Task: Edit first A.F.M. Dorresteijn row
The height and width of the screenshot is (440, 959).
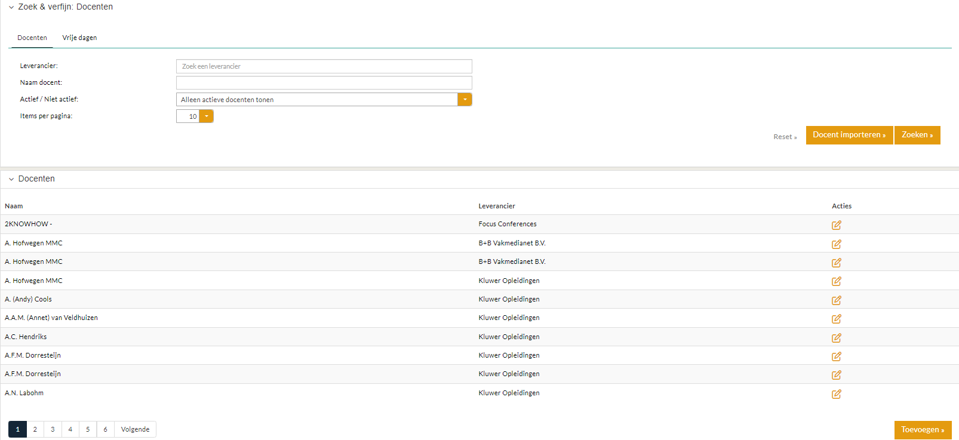Action: click(836, 356)
